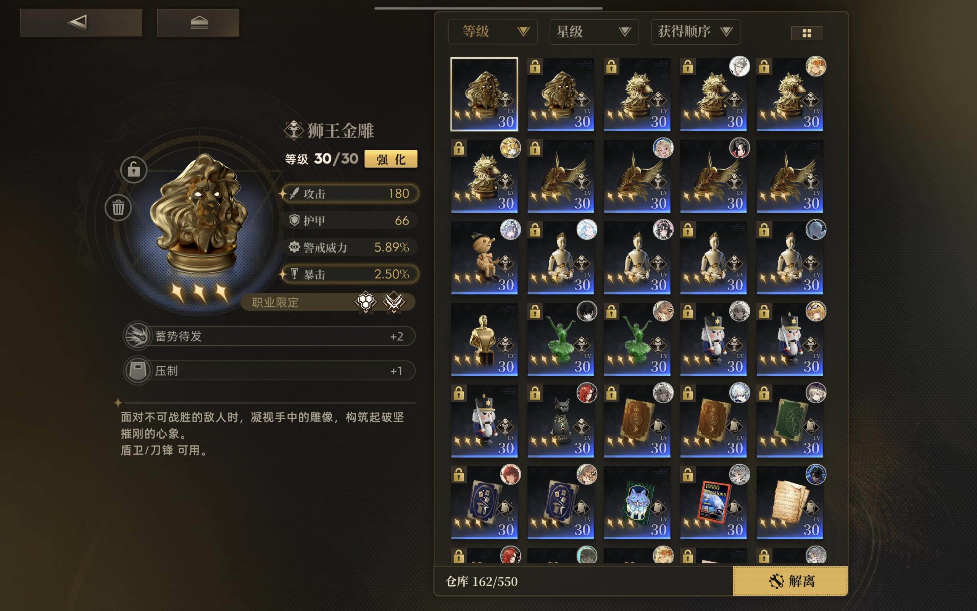This screenshot has width=977, height=611.
Task: Click the shield class restriction icon
Action: click(x=365, y=302)
